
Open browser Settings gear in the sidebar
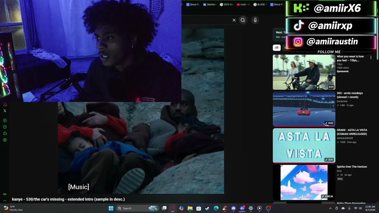point(5,140)
